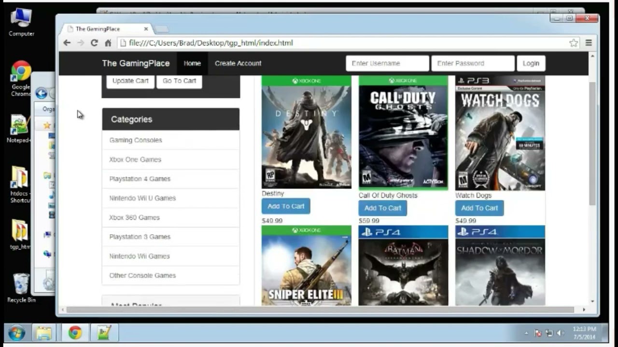Reload the page with the refresh icon
618x347 pixels.
(x=94, y=43)
